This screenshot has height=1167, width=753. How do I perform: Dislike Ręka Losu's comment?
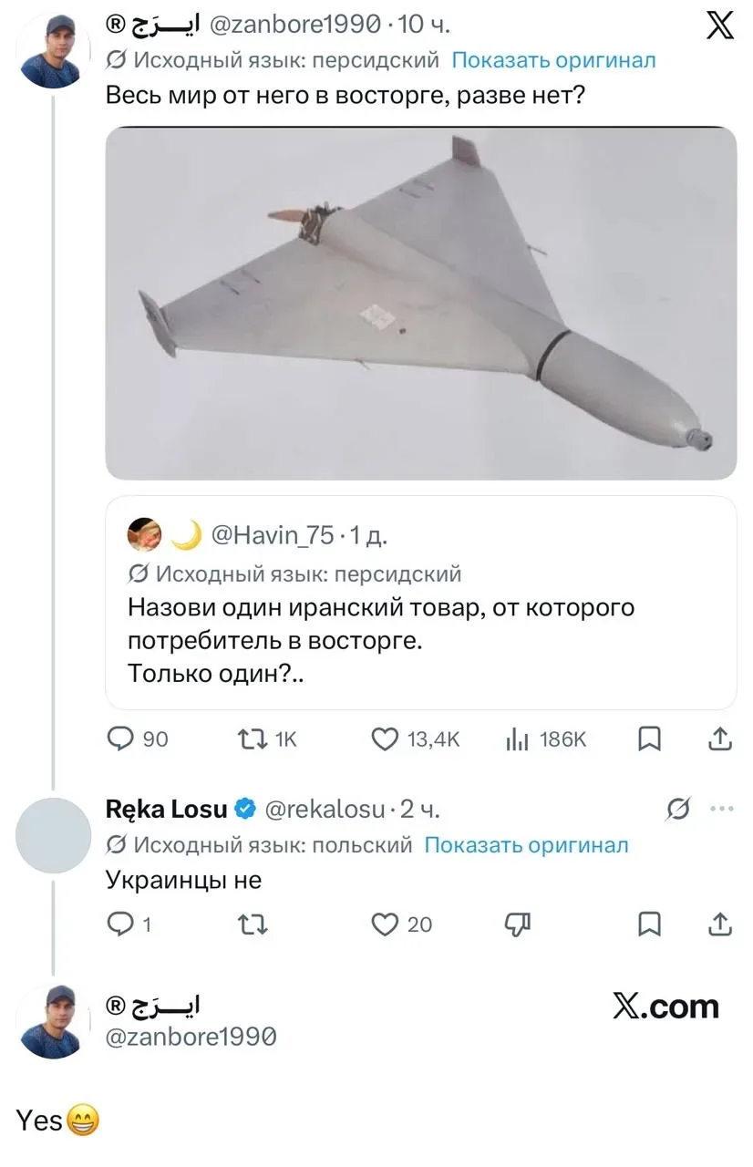click(x=518, y=924)
